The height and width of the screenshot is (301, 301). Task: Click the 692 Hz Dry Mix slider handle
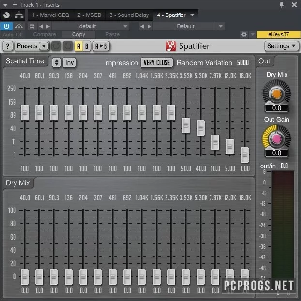127,277
